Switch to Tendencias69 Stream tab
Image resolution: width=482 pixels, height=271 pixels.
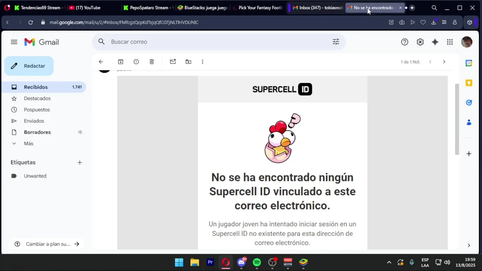[39, 8]
